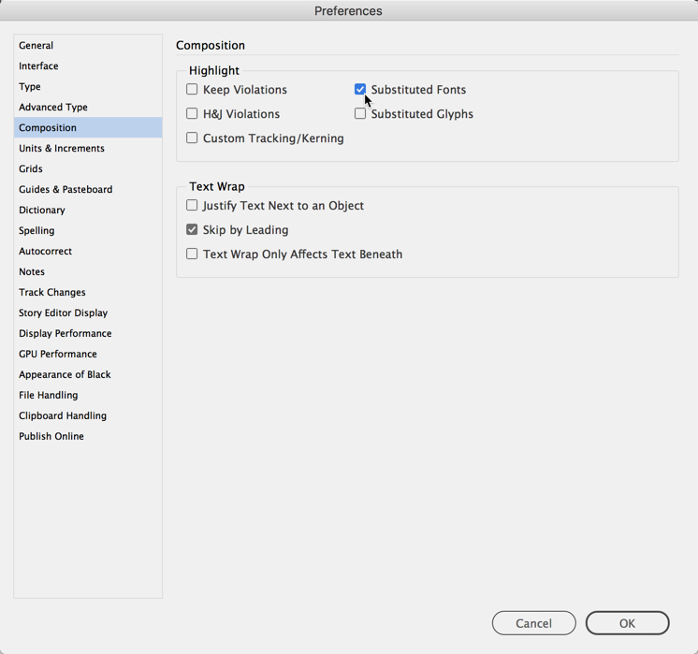Toggle H&J Violations highlight option
698x654 pixels.
pos(192,114)
